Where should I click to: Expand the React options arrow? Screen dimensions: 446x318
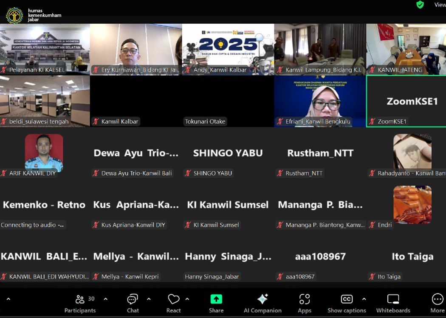187,299
